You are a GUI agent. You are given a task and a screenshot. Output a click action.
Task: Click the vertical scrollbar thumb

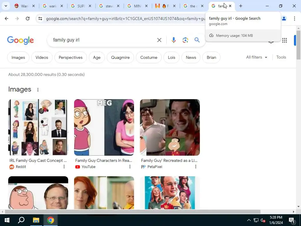tap(298, 45)
